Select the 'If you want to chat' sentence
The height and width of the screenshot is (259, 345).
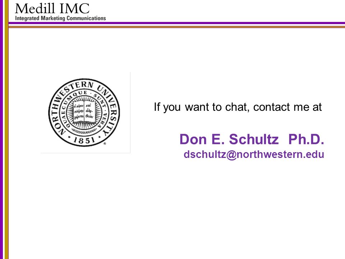[x=238, y=107]
